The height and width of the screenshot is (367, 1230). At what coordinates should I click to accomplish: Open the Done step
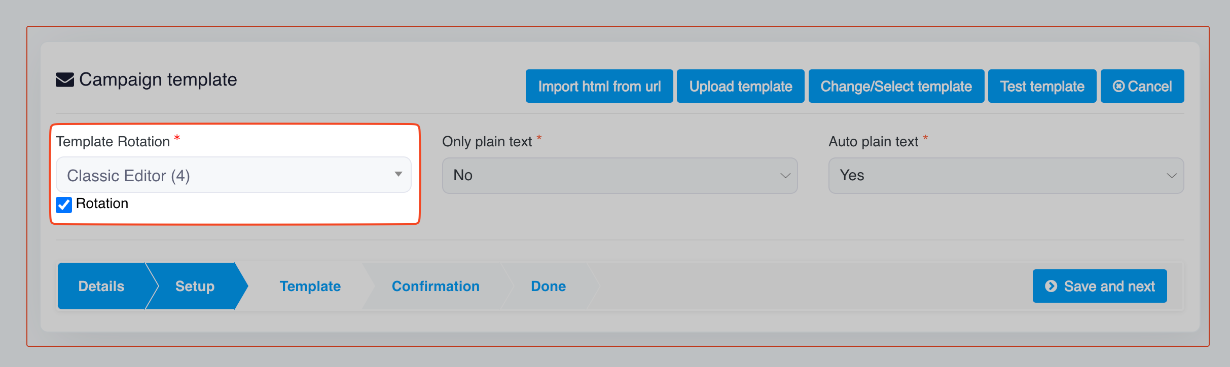click(548, 286)
